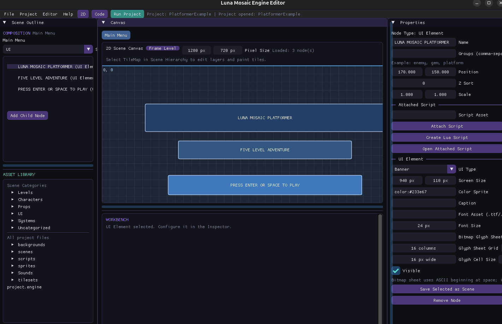Open the UI dropdown in Scene Outline
Viewport: 502px width, 324px height.
click(x=48, y=49)
